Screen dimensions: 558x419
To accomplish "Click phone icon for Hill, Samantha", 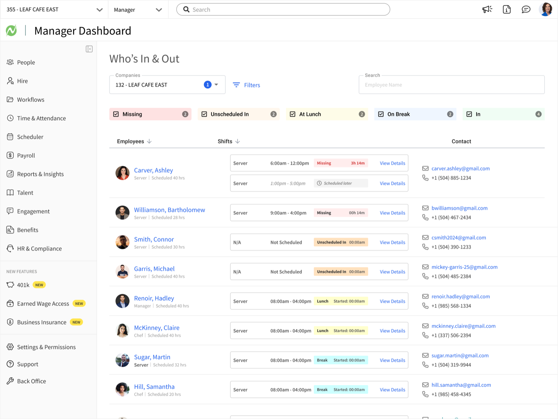I will [425, 394].
